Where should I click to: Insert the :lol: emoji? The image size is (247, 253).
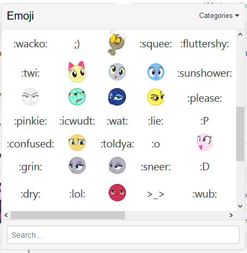77,194
